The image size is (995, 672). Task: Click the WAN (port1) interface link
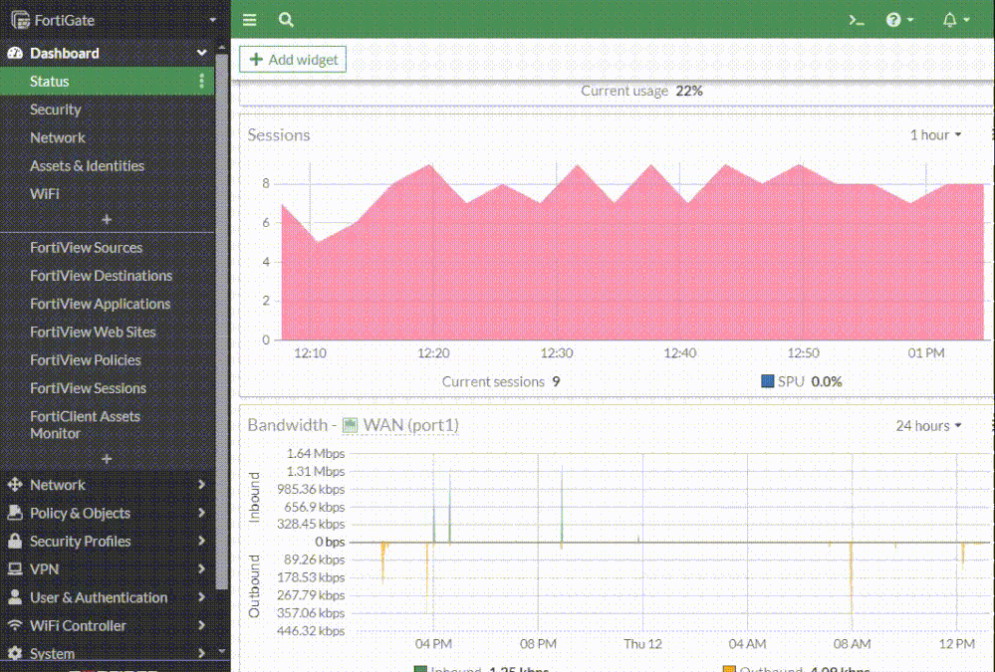(410, 425)
